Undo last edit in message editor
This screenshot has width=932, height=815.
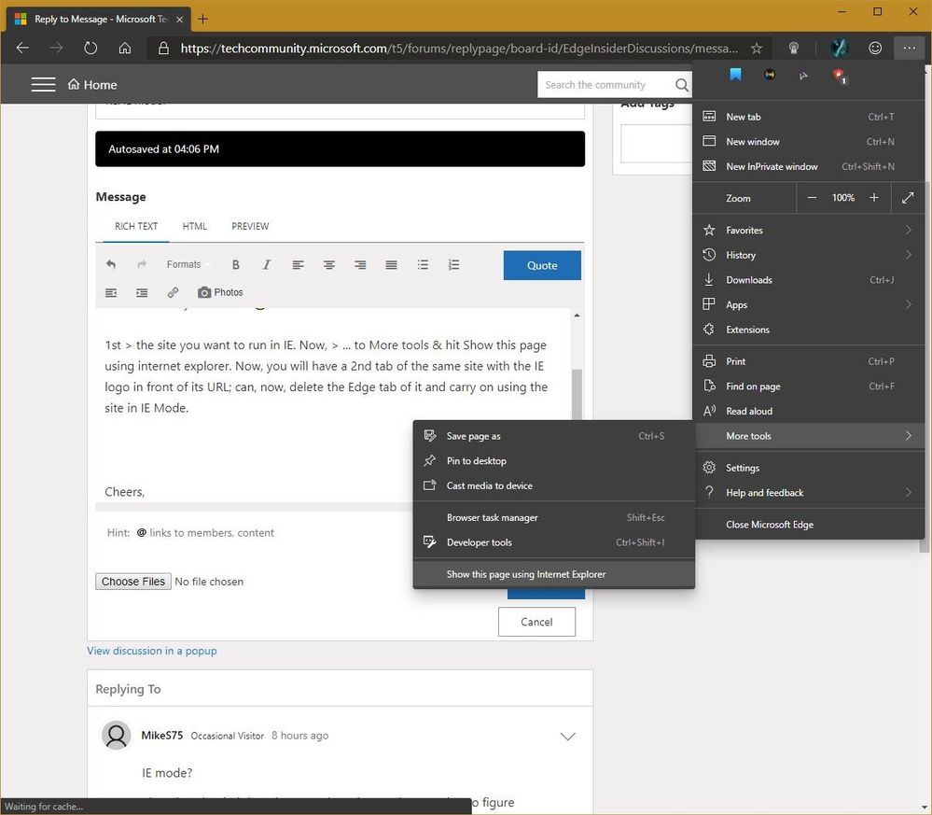pyautogui.click(x=111, y=264)
